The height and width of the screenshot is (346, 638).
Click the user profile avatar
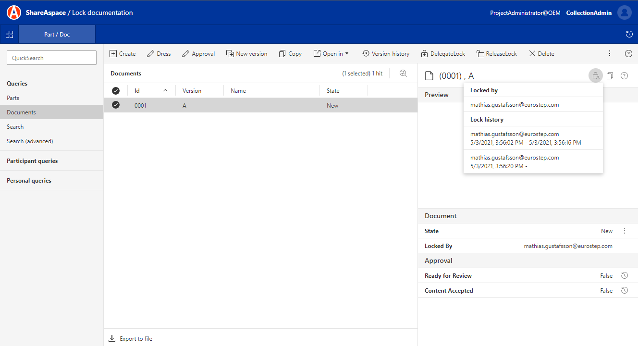pyautogui.click(x=624, y=12)
